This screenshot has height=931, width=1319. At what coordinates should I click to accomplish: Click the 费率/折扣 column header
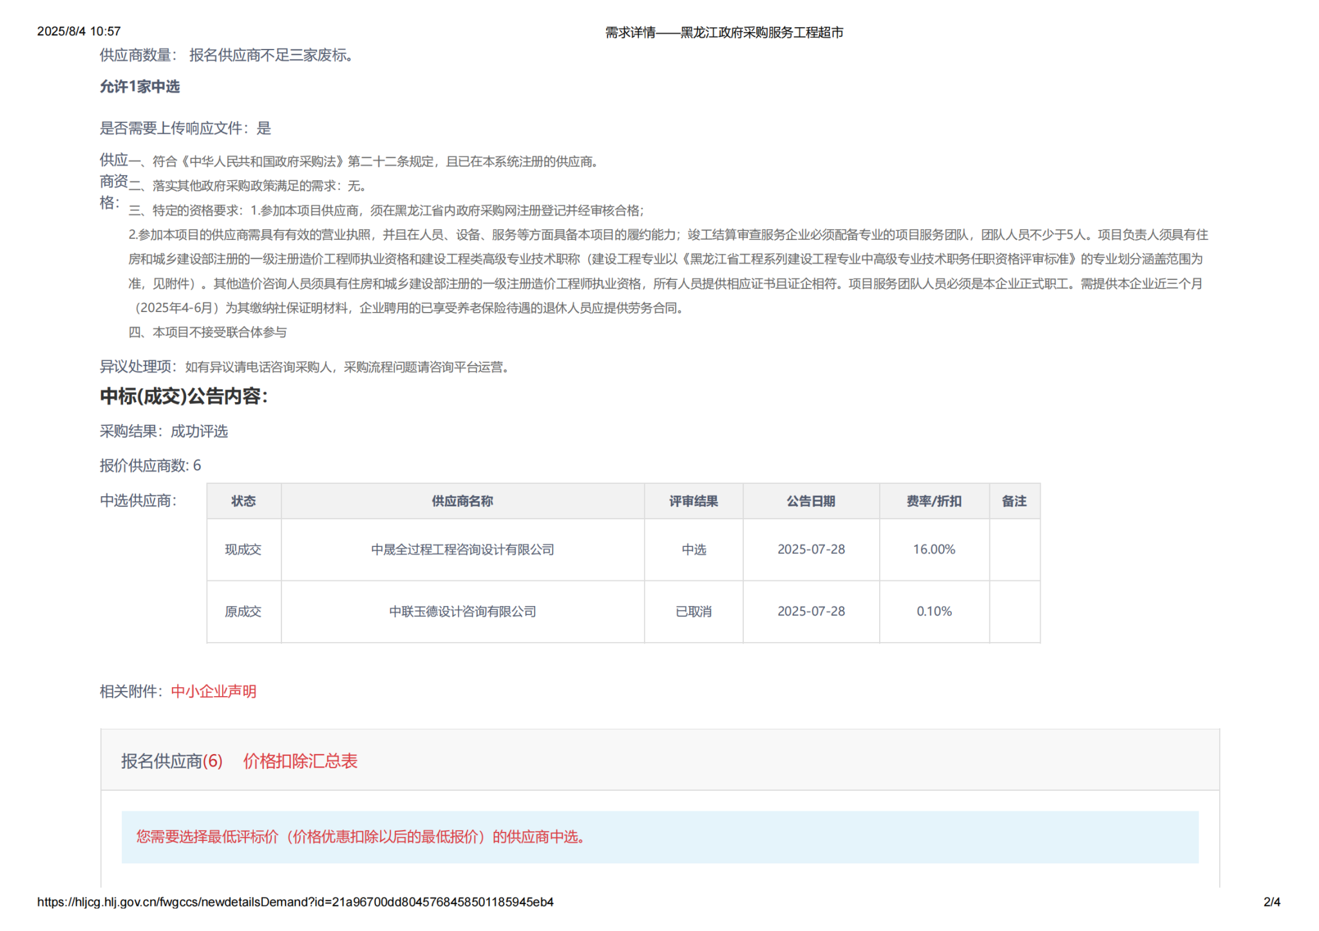tap(933, 501)
